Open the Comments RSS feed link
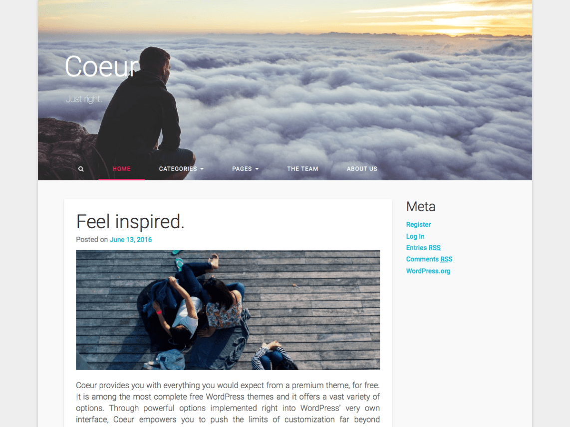The width and height of the screenshot is (570, 427). [429, 259]
